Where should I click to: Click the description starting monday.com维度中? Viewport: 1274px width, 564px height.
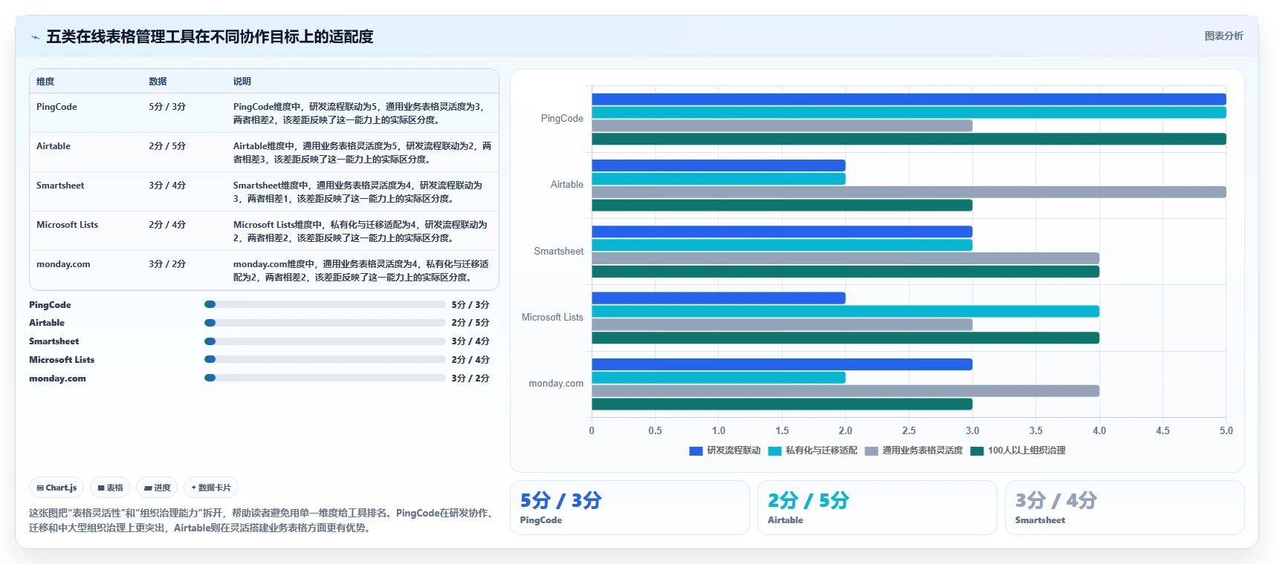(361, 271)
